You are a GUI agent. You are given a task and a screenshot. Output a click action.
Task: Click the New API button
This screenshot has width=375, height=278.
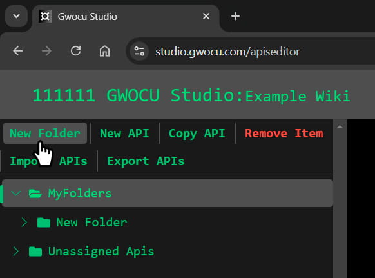pyautogui.click(x=124, y=134)
